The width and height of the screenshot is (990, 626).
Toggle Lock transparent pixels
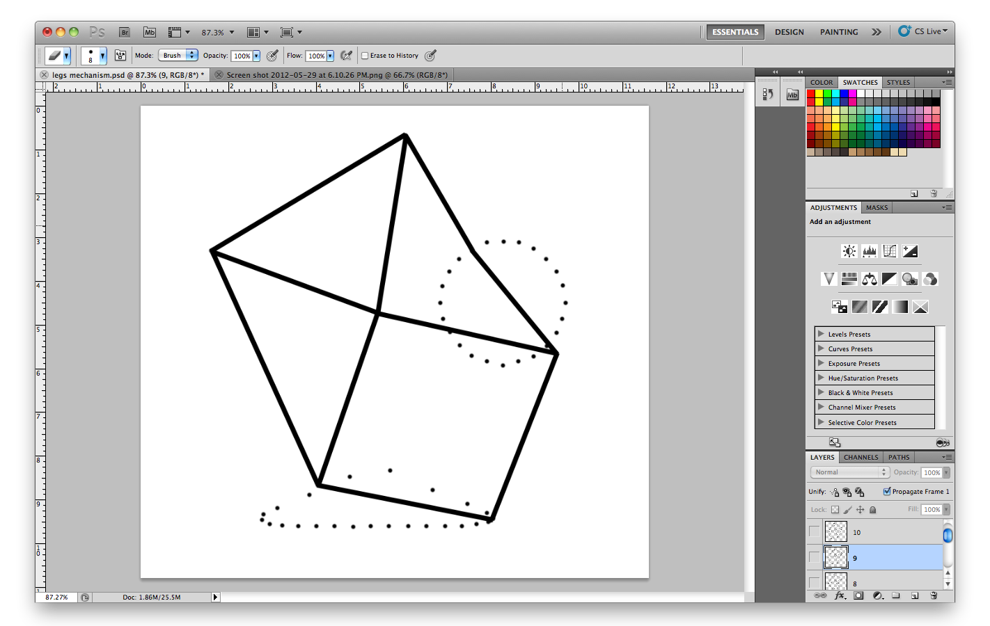point(835,510)
